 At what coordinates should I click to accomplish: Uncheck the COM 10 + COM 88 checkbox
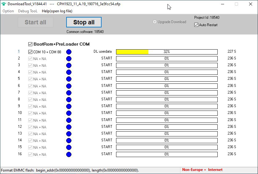[x=30, y=52]
